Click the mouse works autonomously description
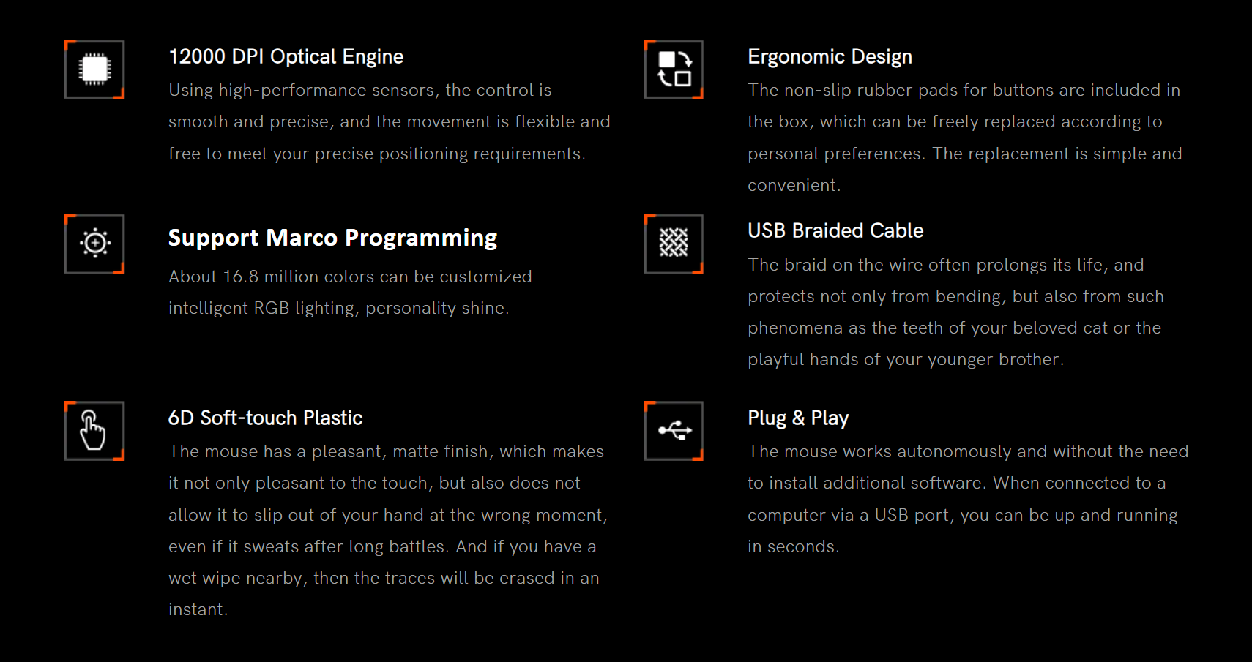Image resolution: width=1252 pixels, height=662 pixels. pos(968,499)
